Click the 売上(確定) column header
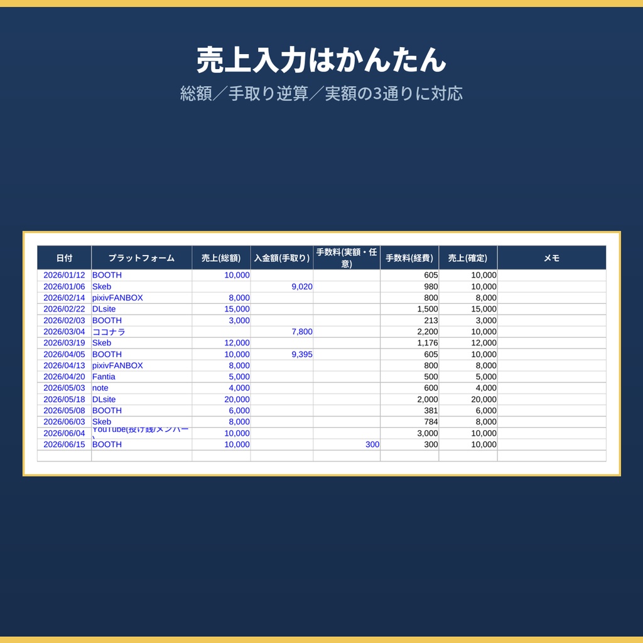The width and height of the screenshot is (643, 643). (468, 258)
